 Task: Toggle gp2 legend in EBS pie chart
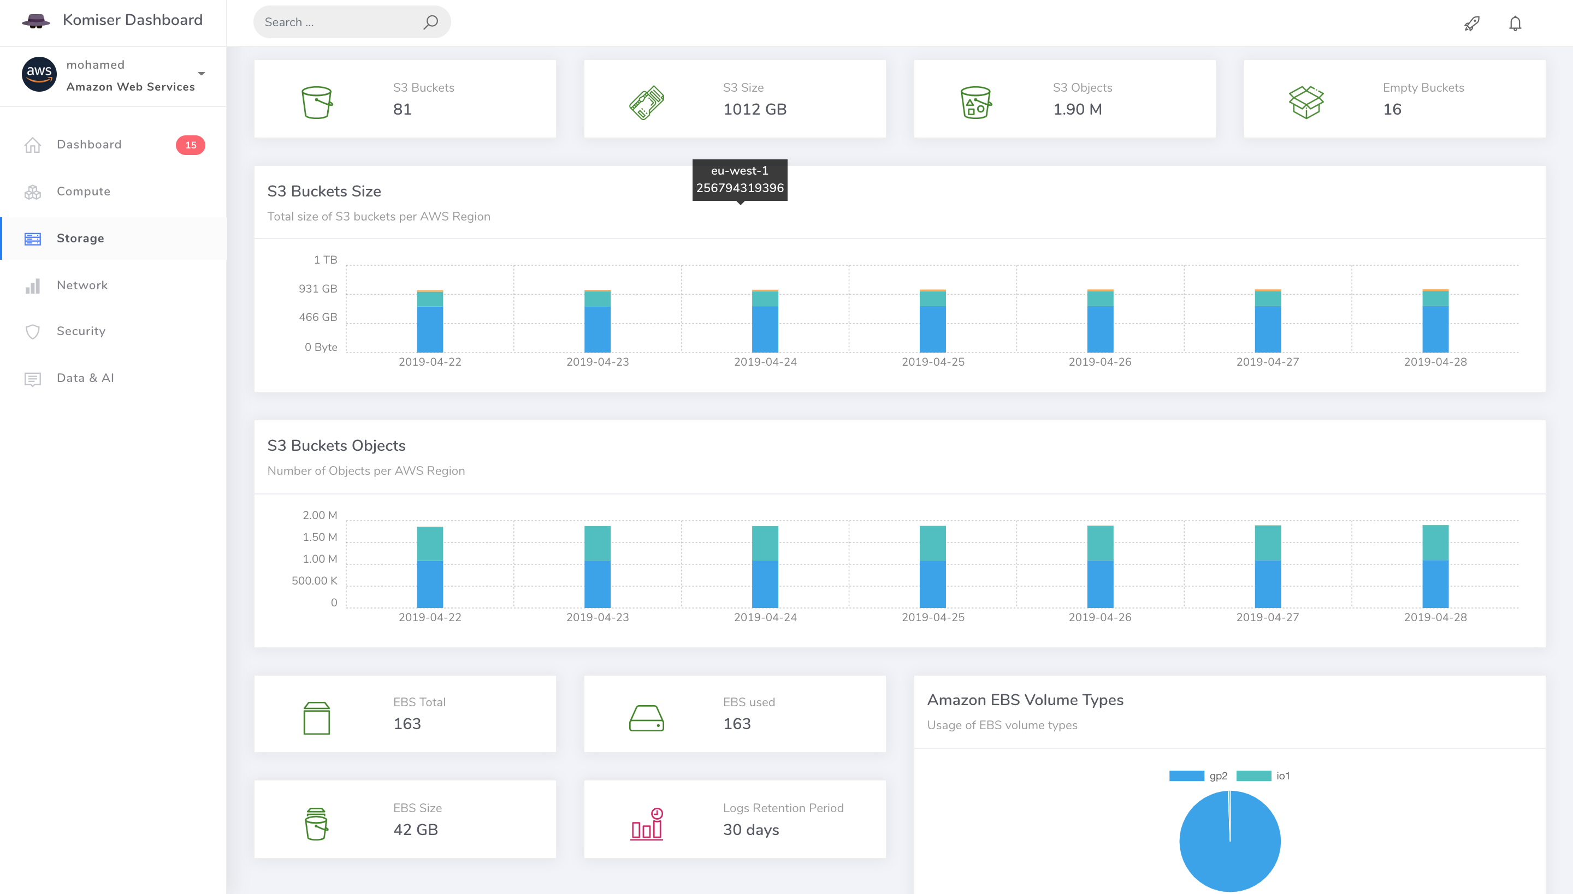tap(1186, 776)
